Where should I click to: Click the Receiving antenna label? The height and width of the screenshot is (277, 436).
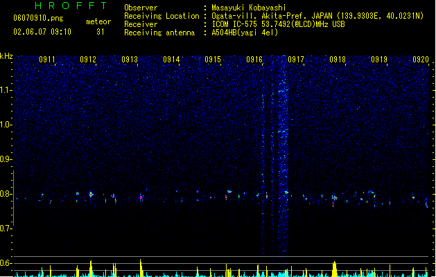coord(159,33)
